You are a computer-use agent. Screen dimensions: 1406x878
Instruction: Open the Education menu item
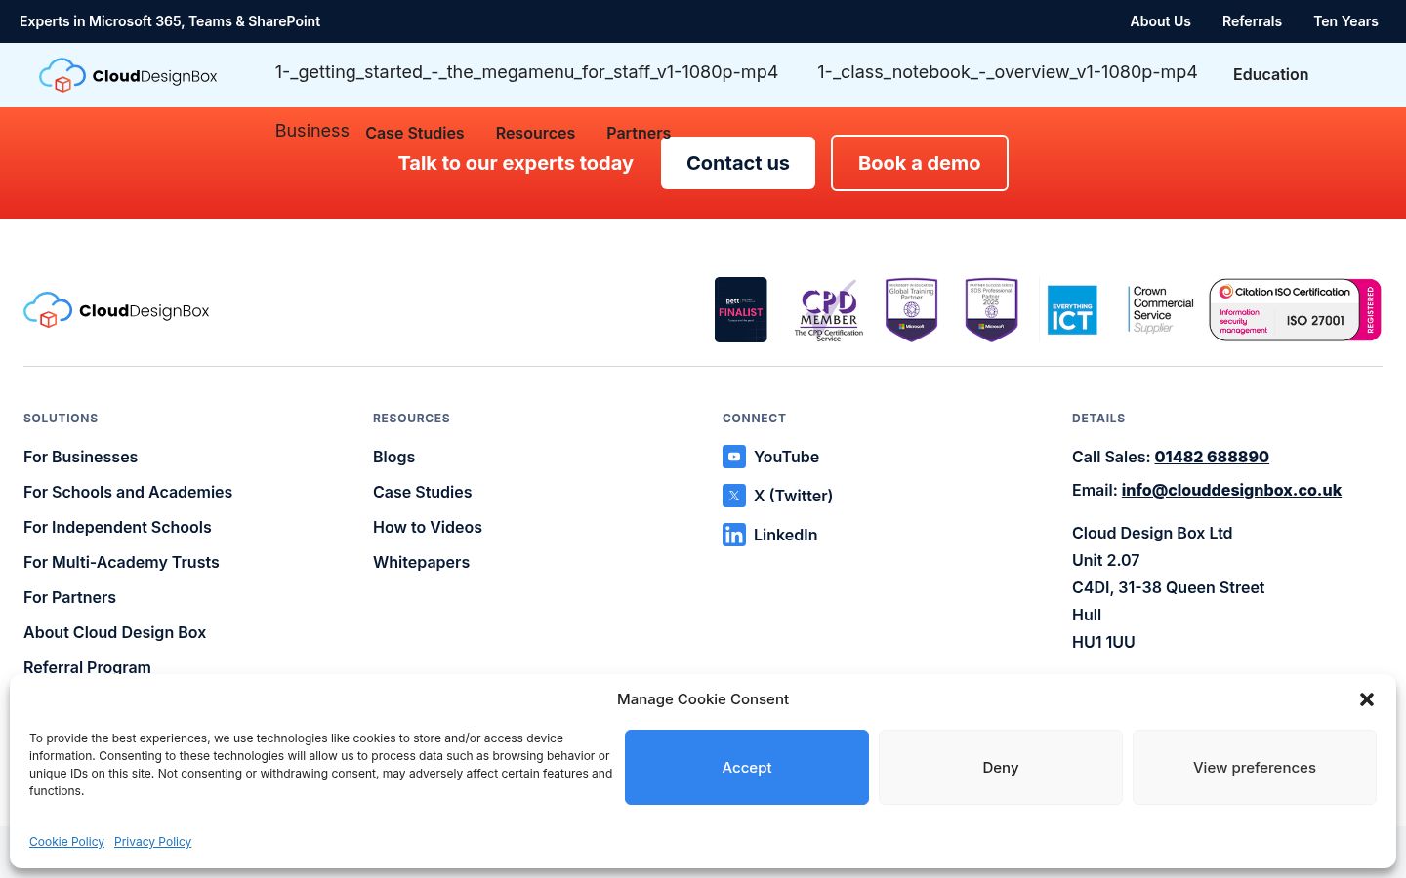click(x=1270, y=74)
